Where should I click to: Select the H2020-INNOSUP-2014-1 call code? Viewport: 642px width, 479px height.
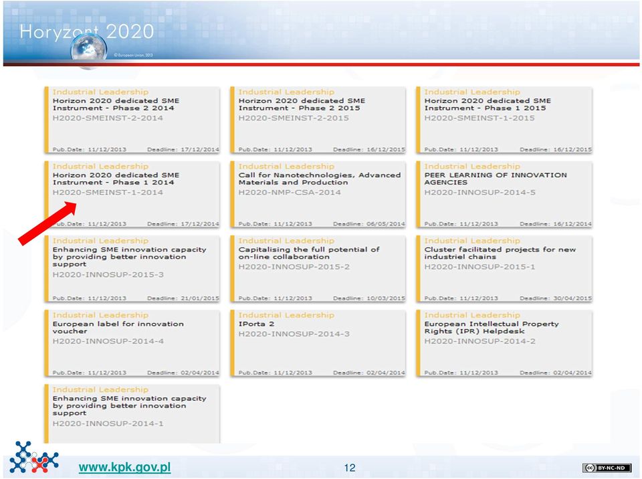(x=108, y=423)
